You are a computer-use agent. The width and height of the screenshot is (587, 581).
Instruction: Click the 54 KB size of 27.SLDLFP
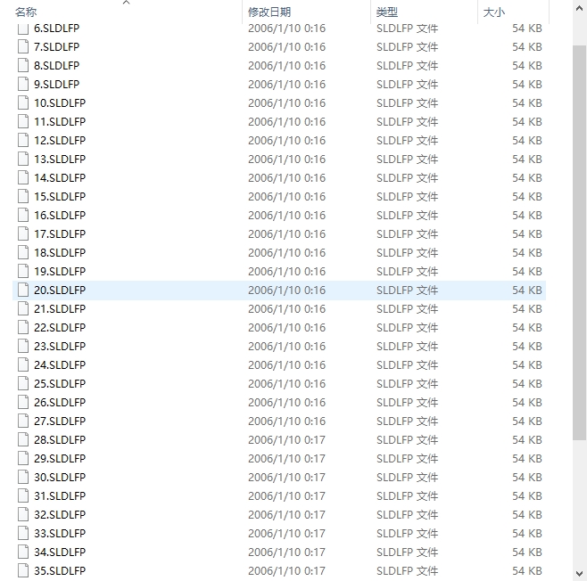click(x=527, y=421)
